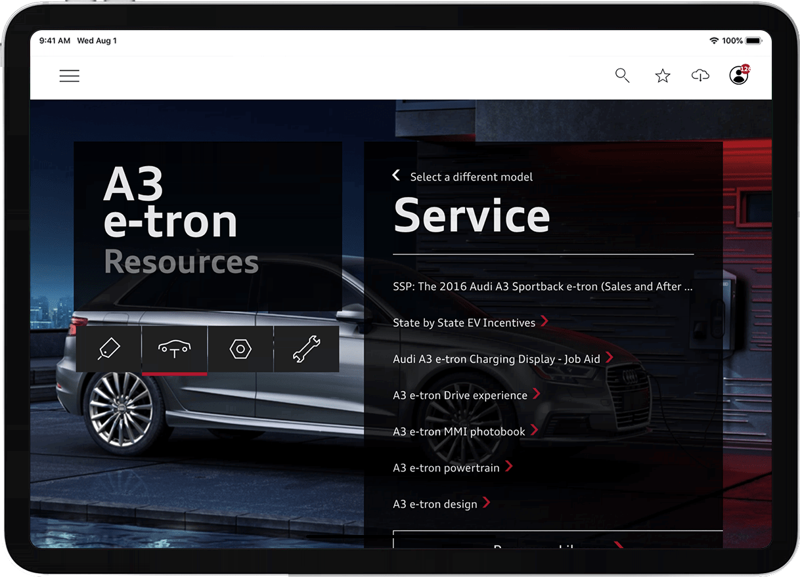Open the search magnifier icon
The height and width of the screenshot is (577, 800).
pos(622,75)
